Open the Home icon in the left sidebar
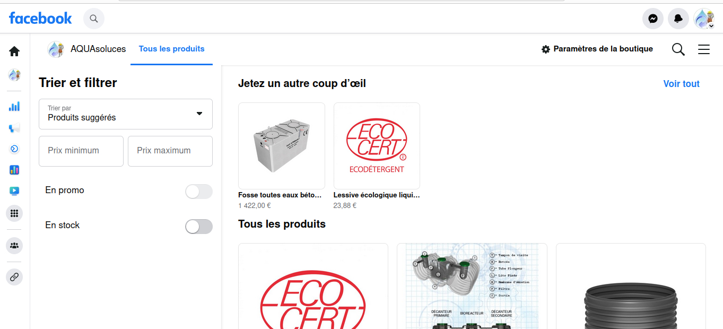 point(14,51)
